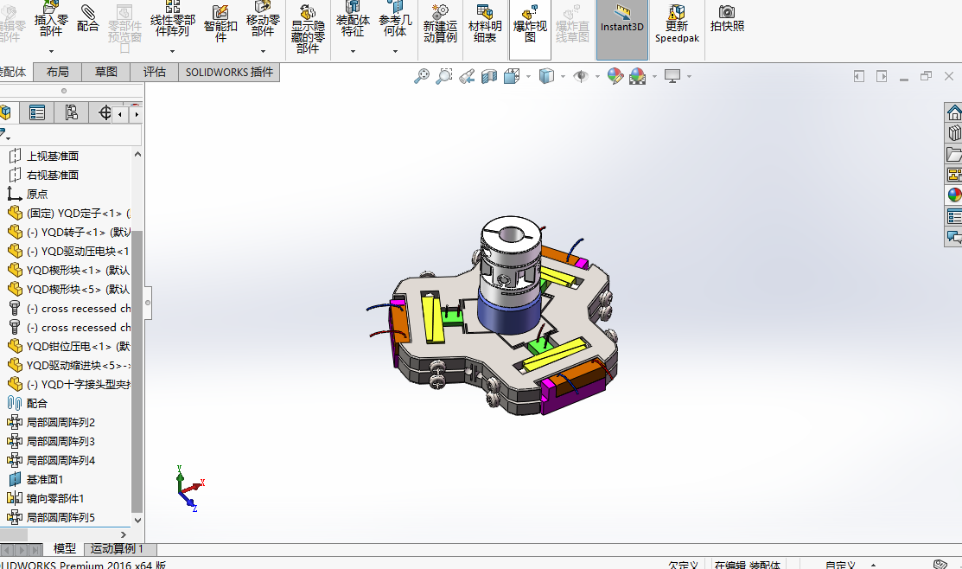This screenshot has width=962, height=569.
Task: Open Appearances color ball in task pane
Action: pyautogui.click(x=953, y=195)
